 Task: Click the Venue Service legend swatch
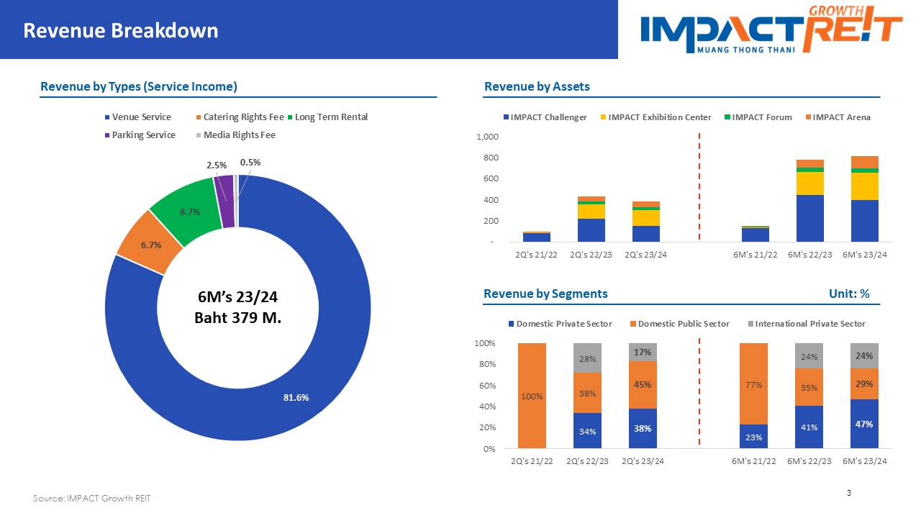pos(107,117)
